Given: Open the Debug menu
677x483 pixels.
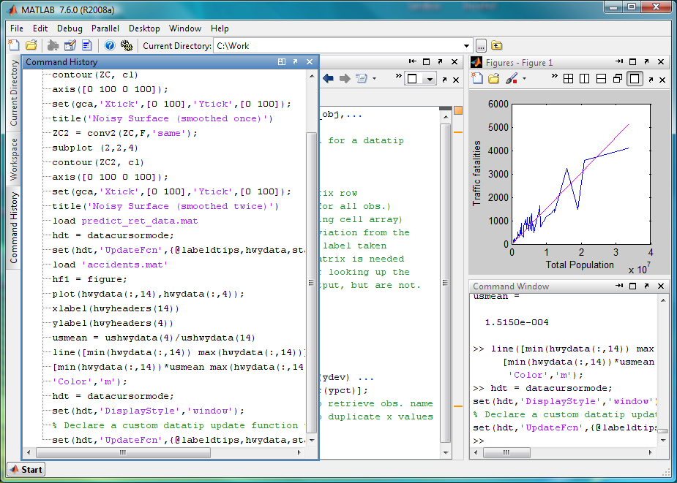Looking at the screenshot, I should coord(70,28).
